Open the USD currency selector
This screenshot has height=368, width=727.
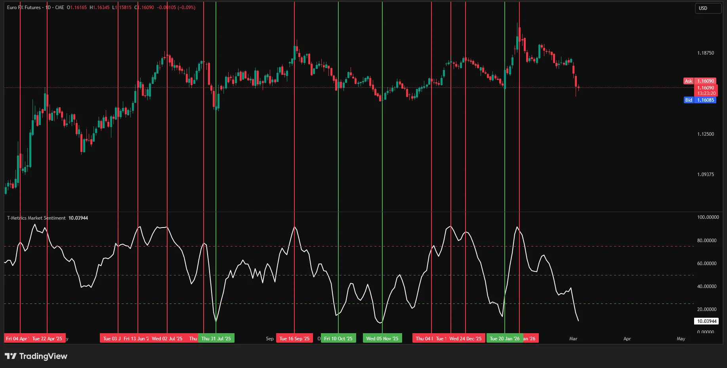tap(708, 8)
